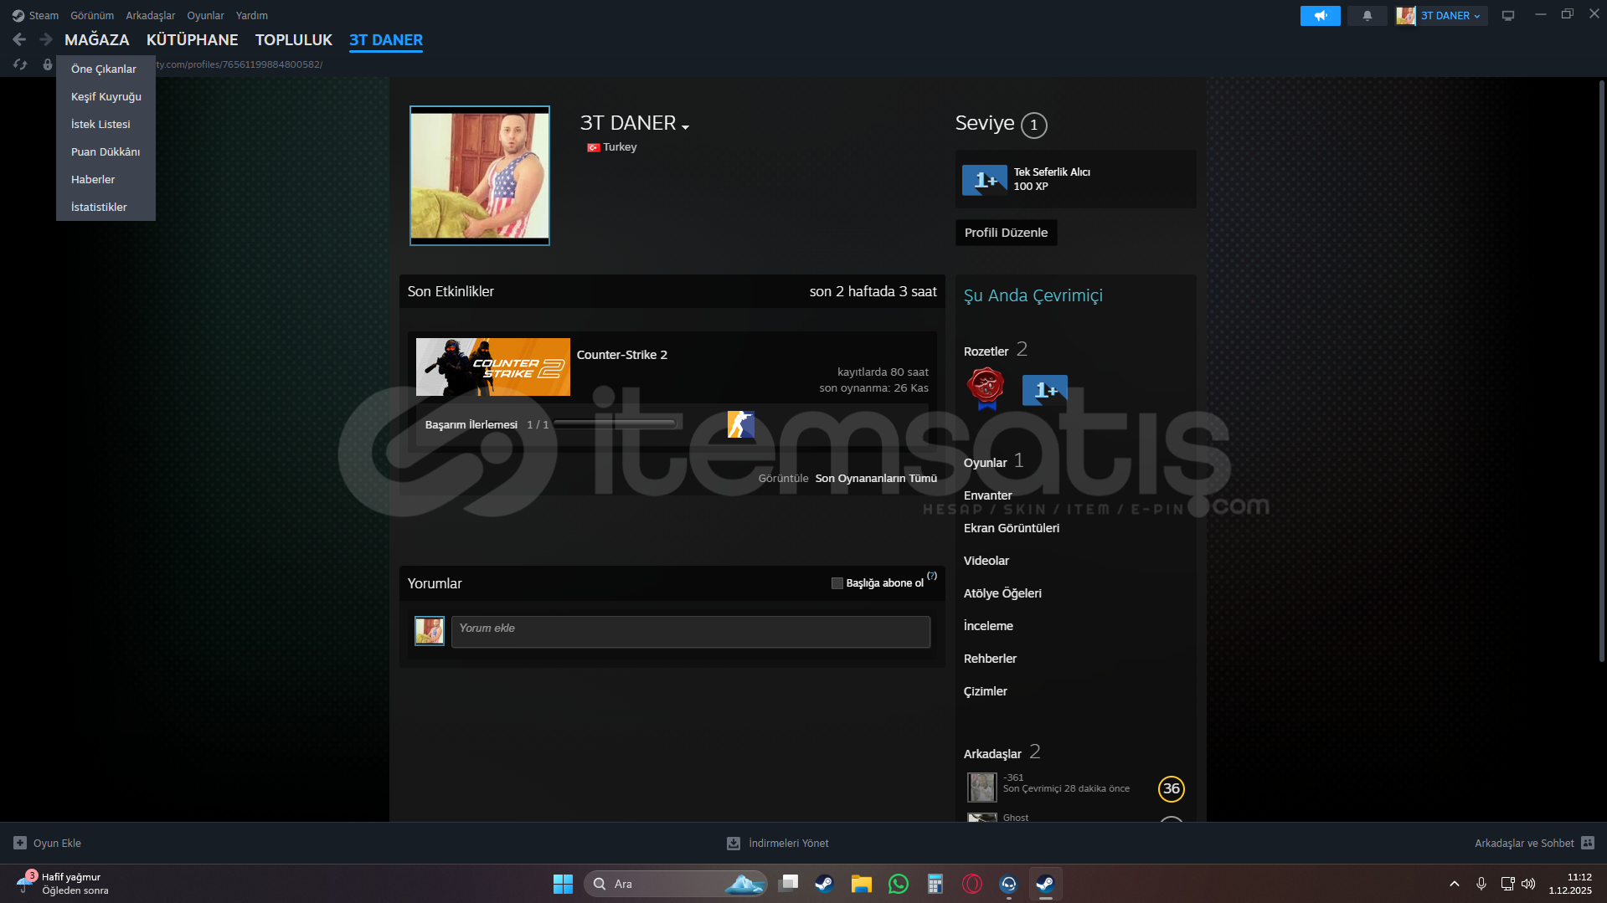This screenshot has height=903, width=1607.
Task: Click the microphone tray icon
Action: (1481, 884)
